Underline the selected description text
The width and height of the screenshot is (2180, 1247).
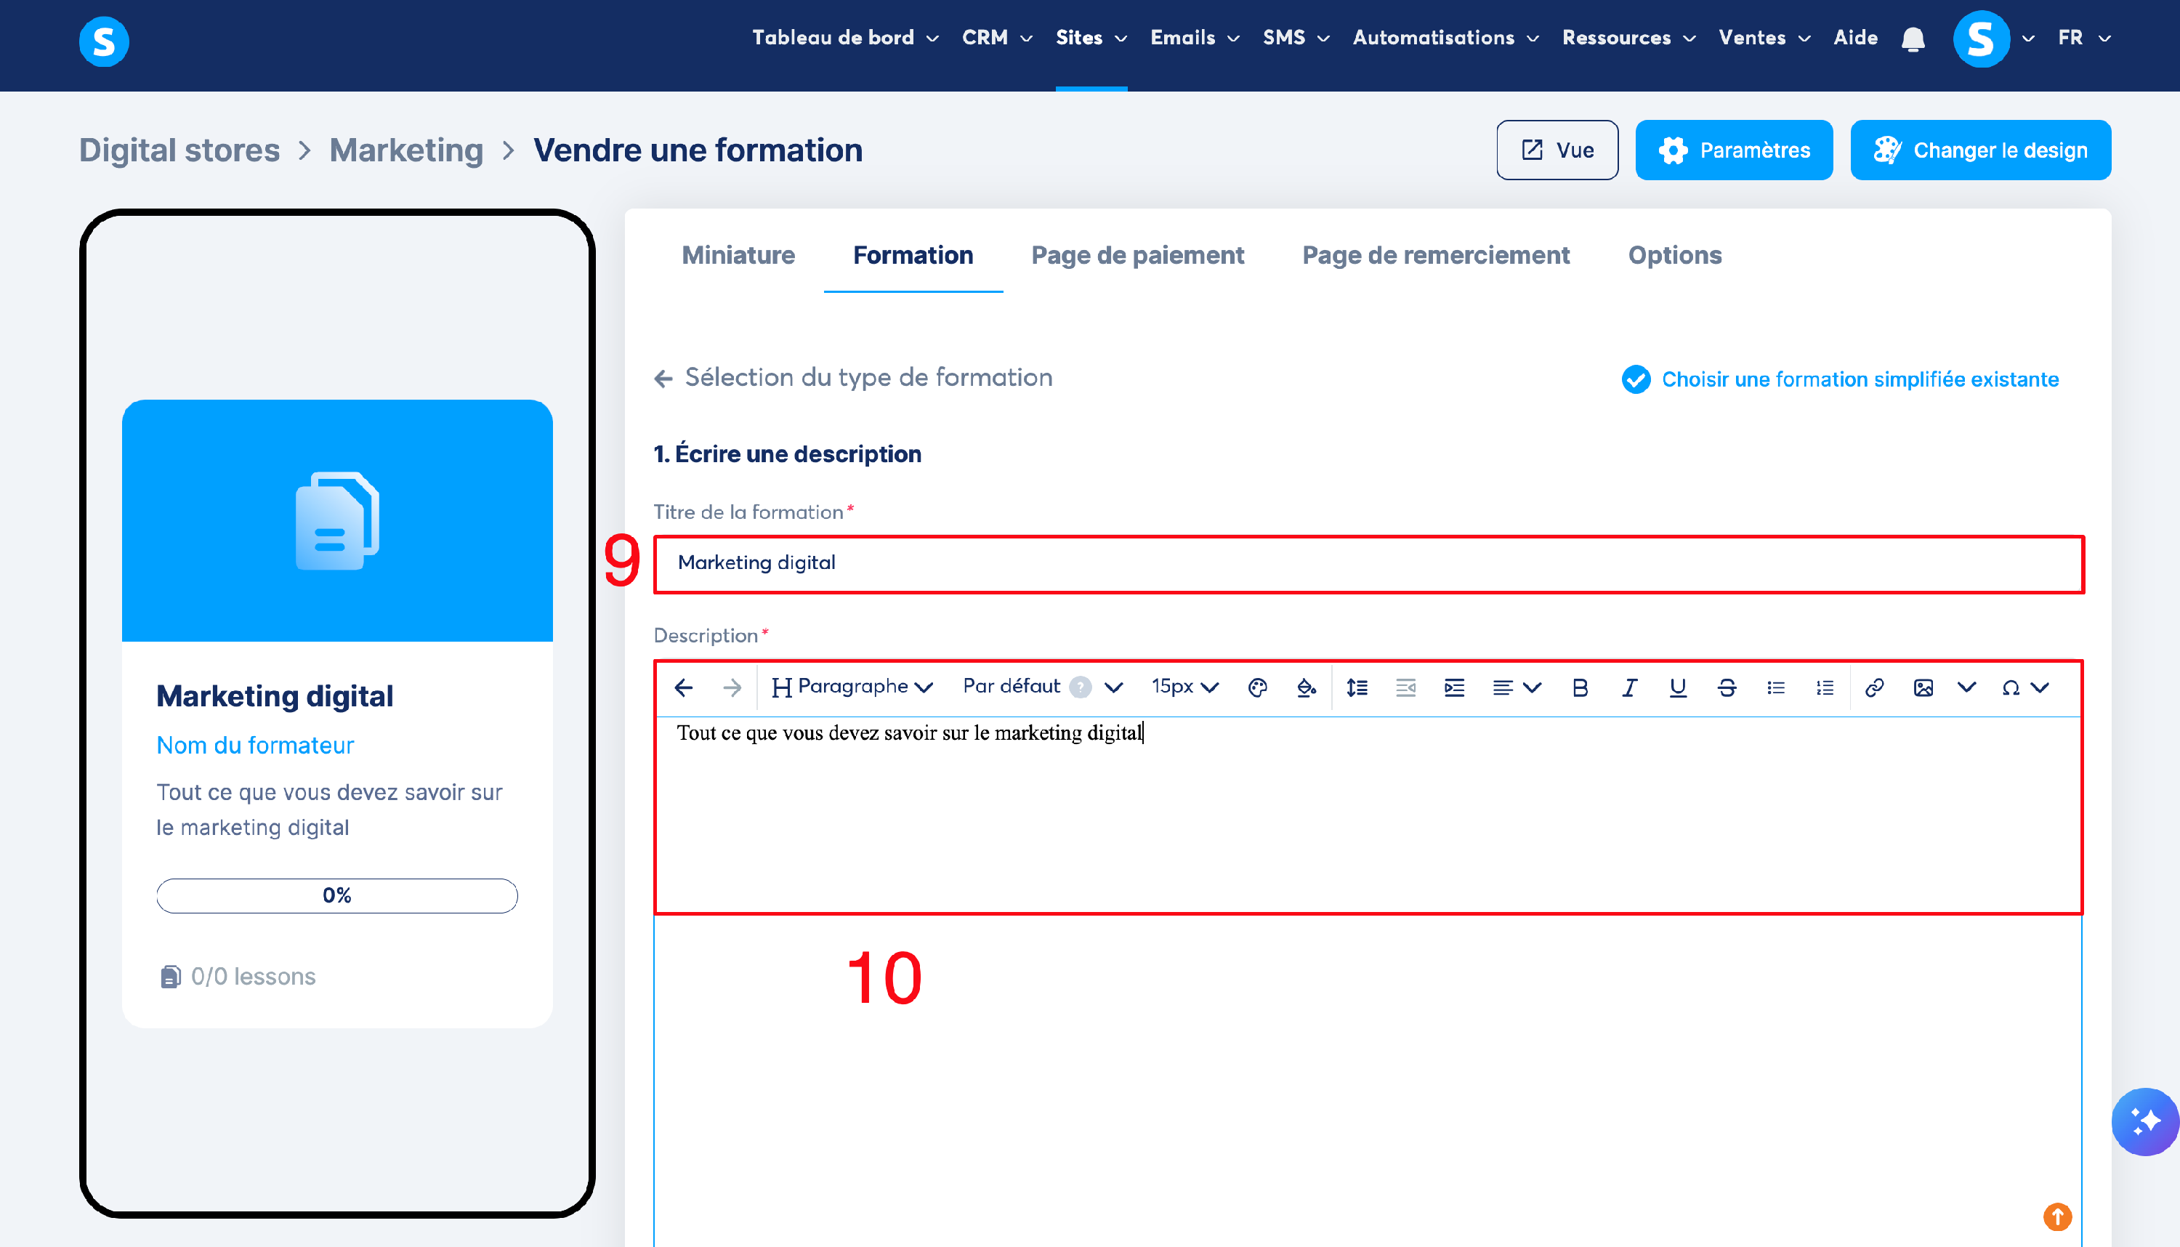pos(1677,687)
